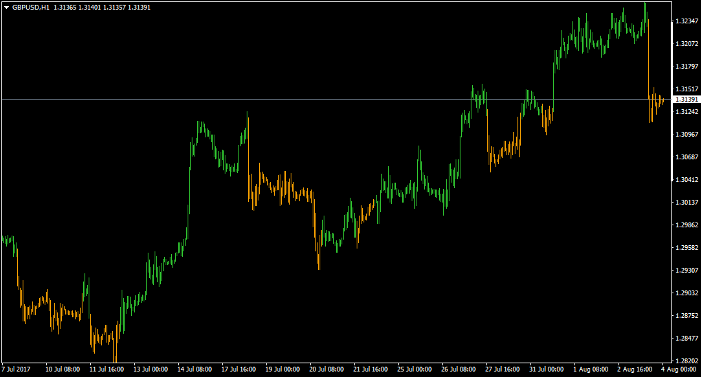Click price scale value 1.28202
This screenshot has height=377, width=701.
[687, 361]
